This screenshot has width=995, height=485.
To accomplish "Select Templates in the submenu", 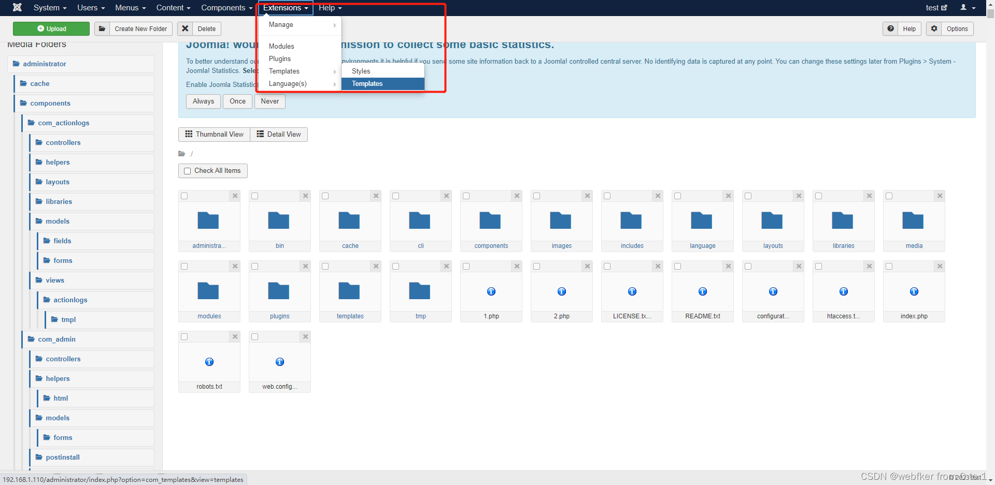I will [x=383, y=84].
